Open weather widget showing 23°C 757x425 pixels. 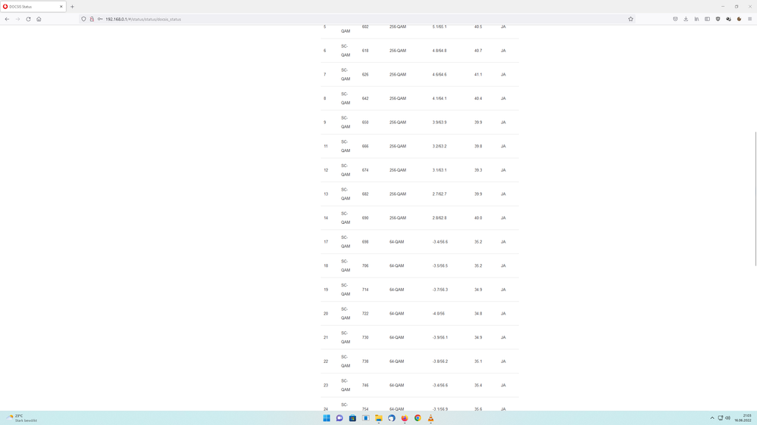[22, 417]
